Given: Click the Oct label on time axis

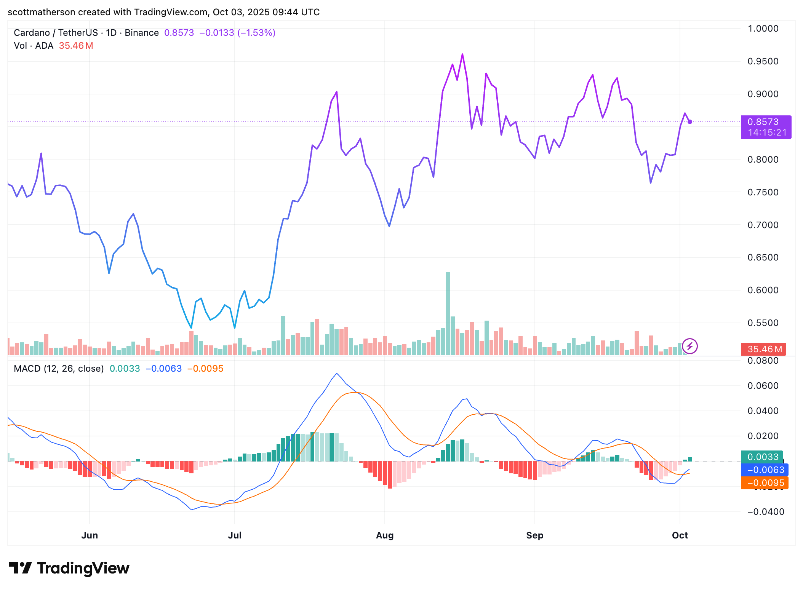Looking at the screenshot, I should (x=680, y=535).
